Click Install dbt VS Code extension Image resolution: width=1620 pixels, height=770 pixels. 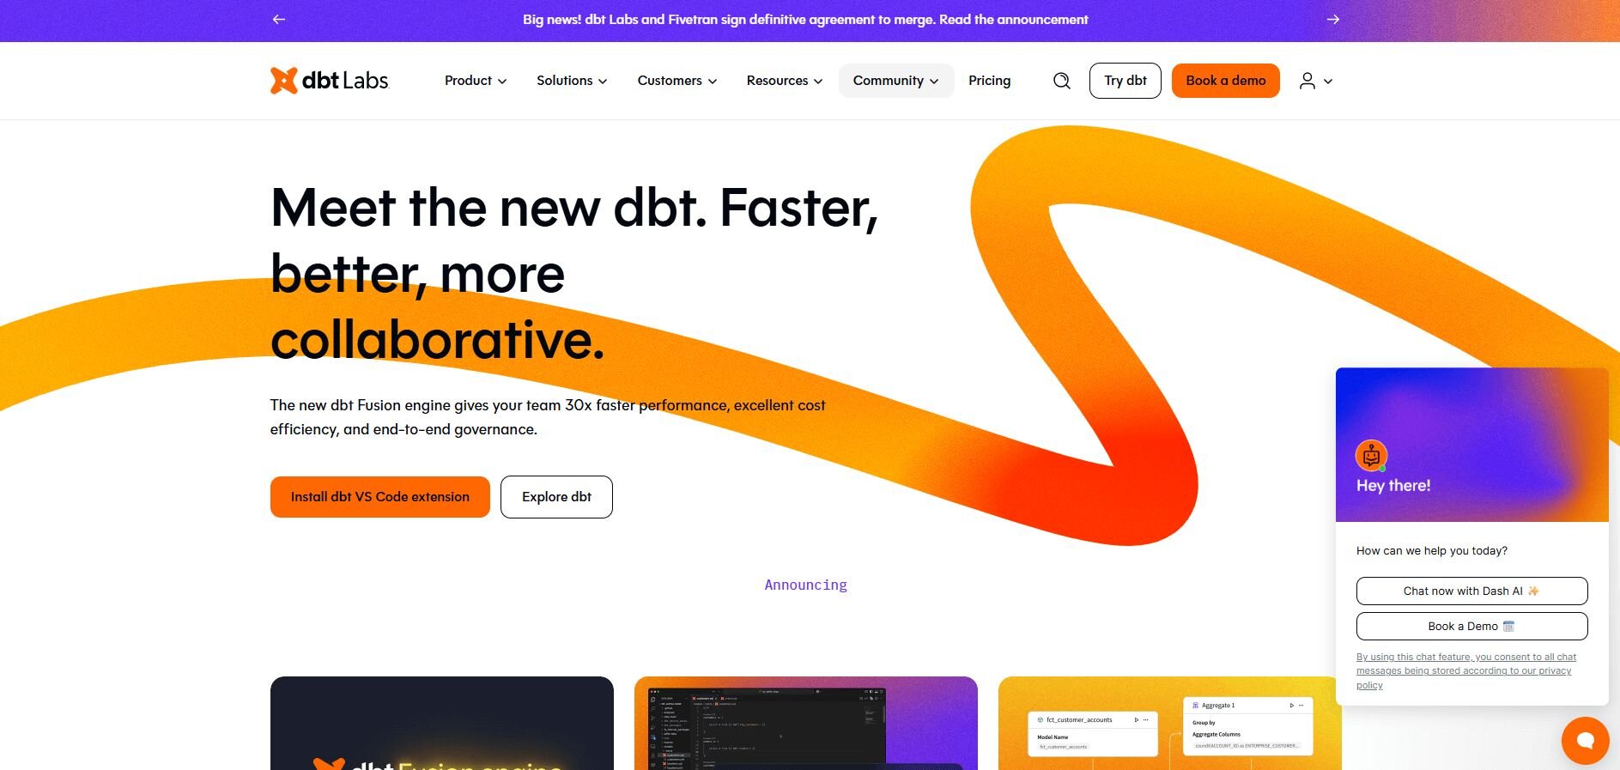[x=379, y=497]
